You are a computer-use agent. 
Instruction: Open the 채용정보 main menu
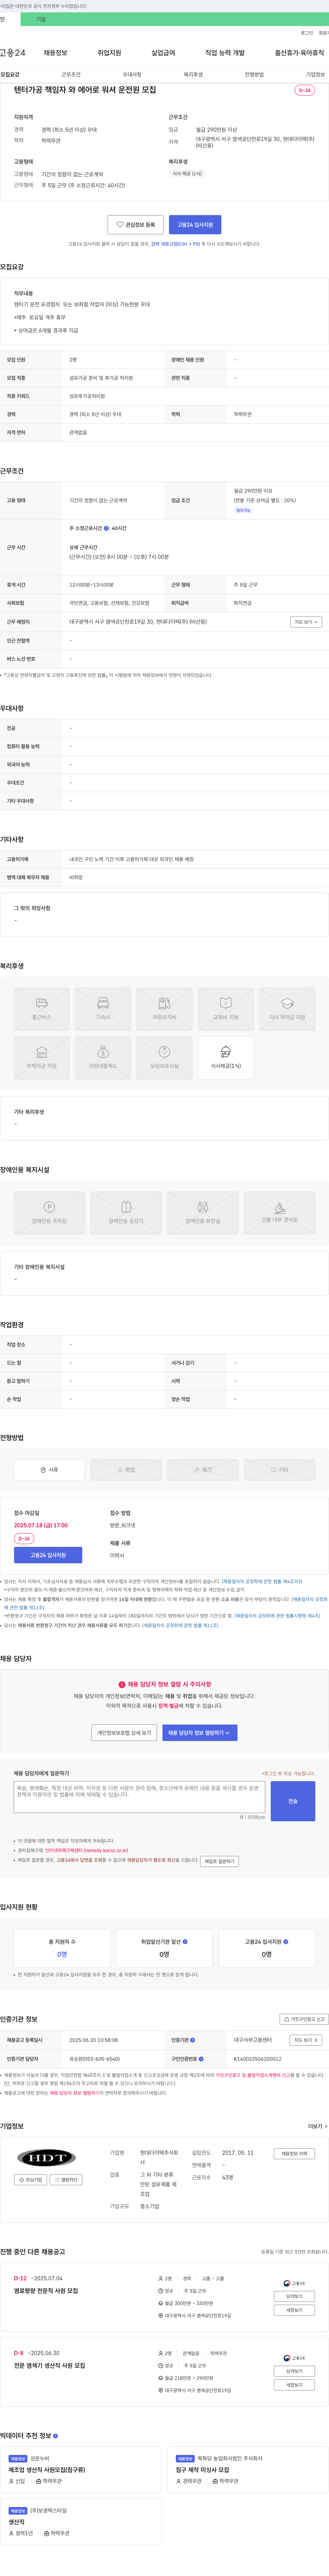click(x=55, y=53)
